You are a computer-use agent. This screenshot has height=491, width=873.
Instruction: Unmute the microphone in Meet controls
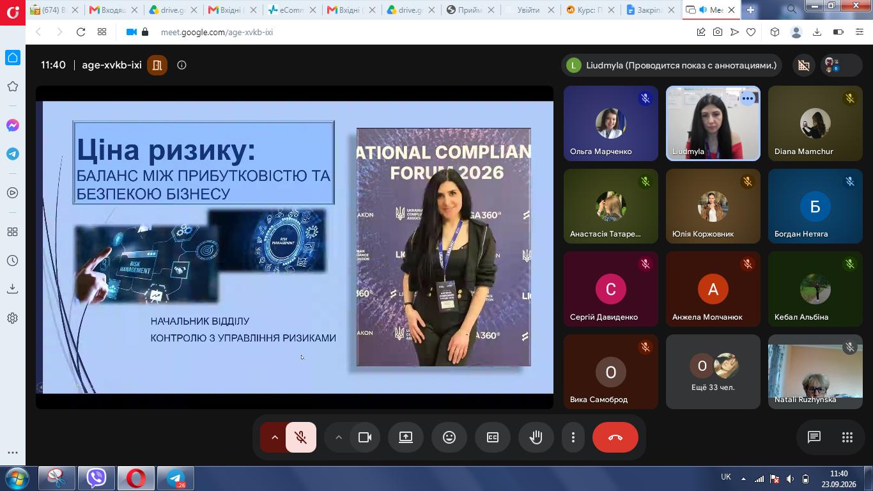[x=301, y=437]
